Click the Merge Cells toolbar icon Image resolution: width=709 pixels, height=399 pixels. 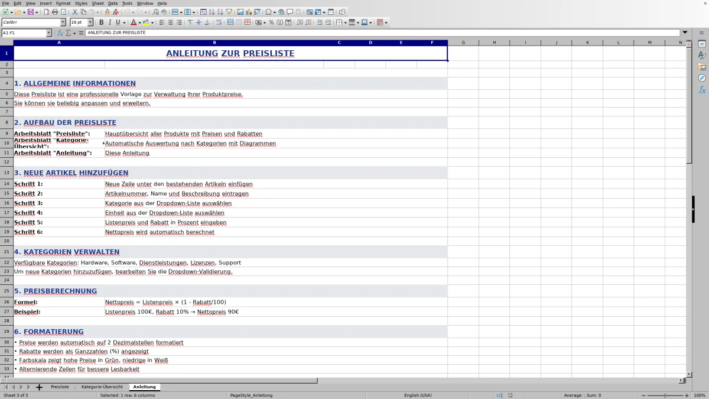click(x=238, y=22)
